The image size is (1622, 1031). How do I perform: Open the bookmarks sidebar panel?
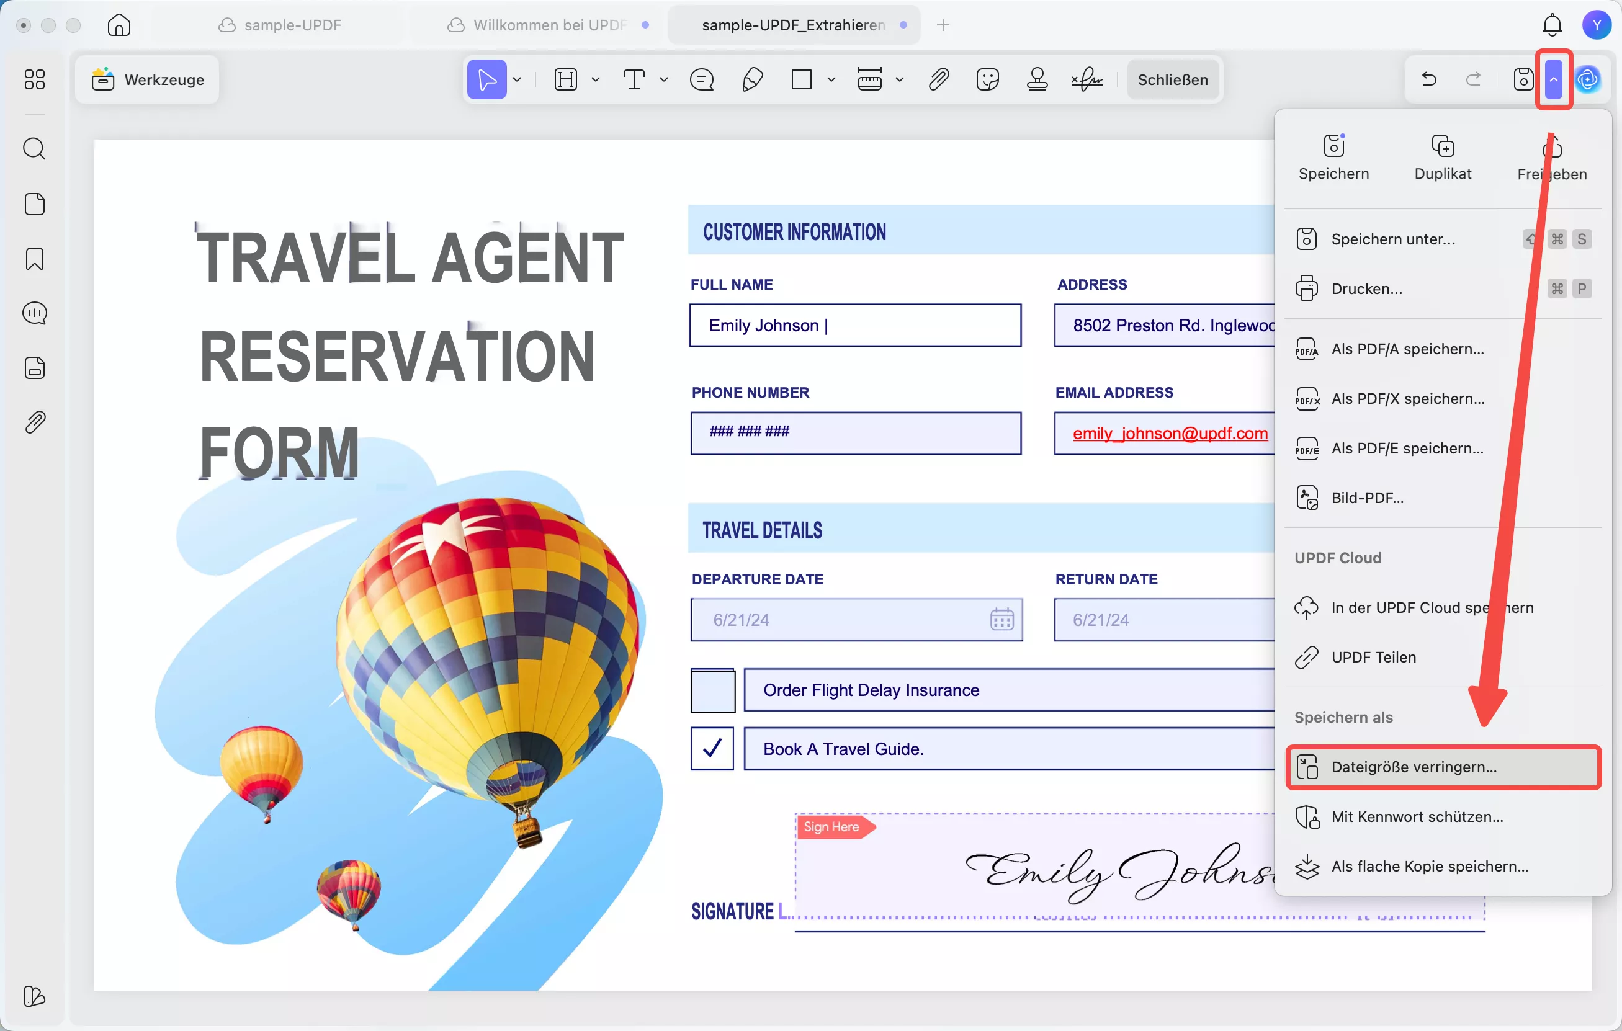(34, 259)
